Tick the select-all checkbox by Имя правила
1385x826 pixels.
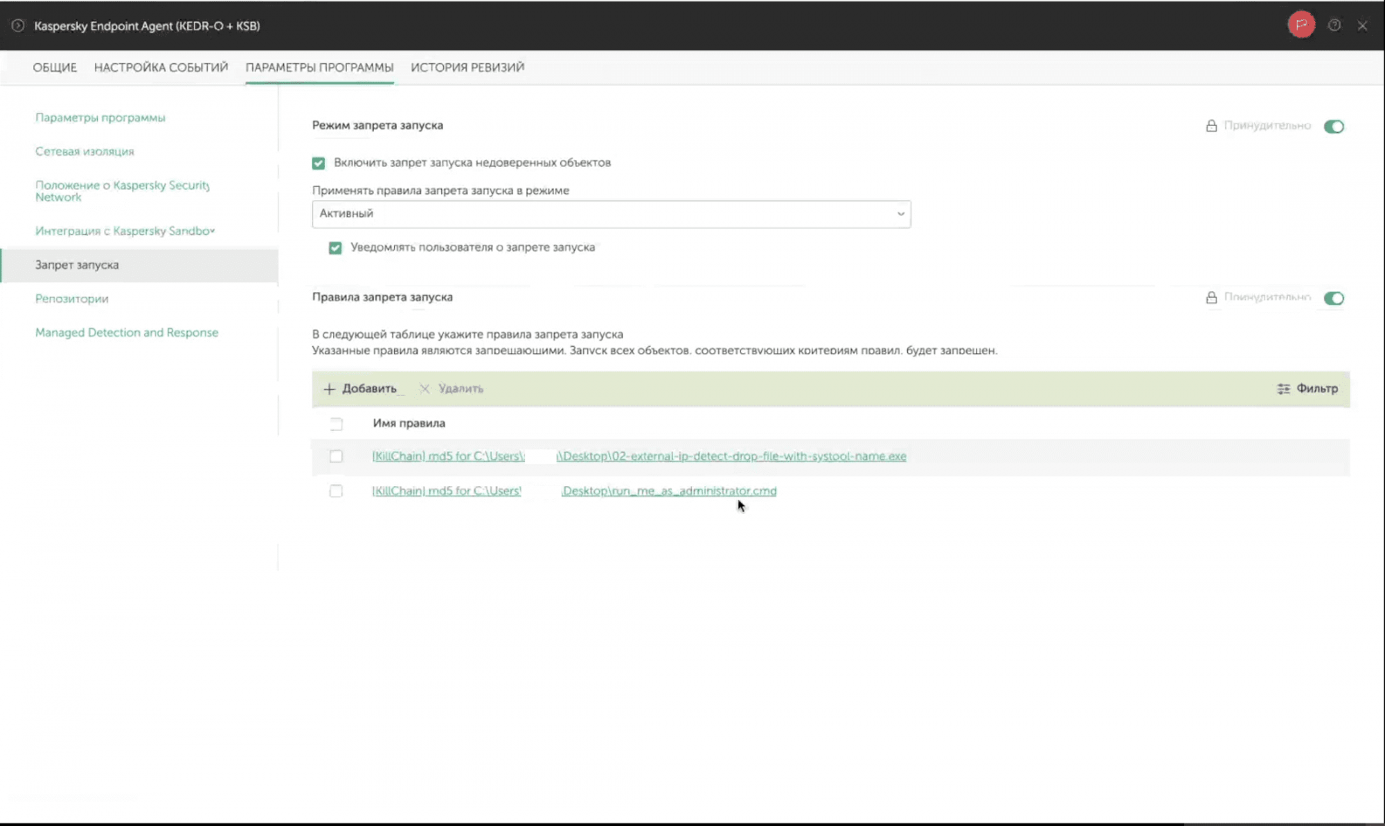click(336, 424)
